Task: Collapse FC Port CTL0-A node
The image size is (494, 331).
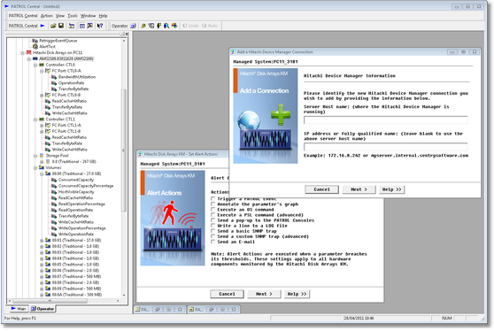Action: [x=42, y=71]
